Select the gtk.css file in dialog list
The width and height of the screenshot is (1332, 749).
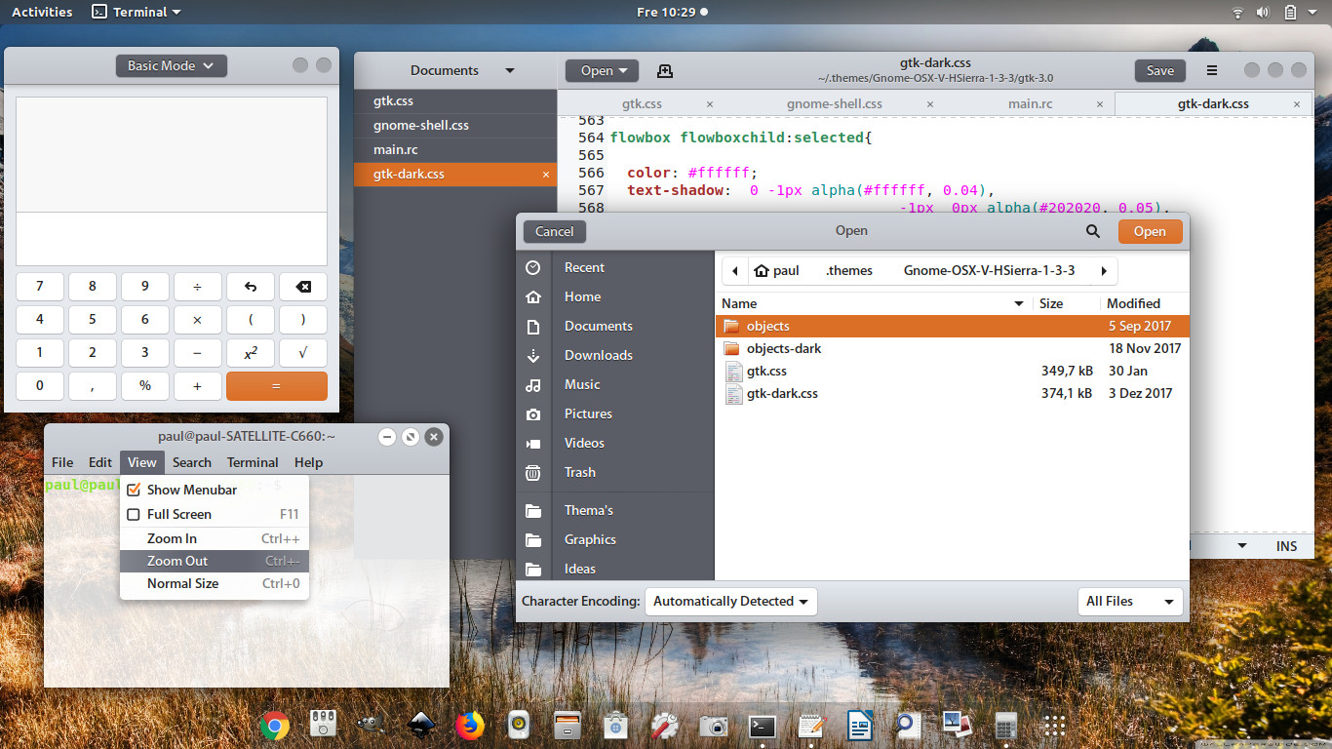[952, 371]
